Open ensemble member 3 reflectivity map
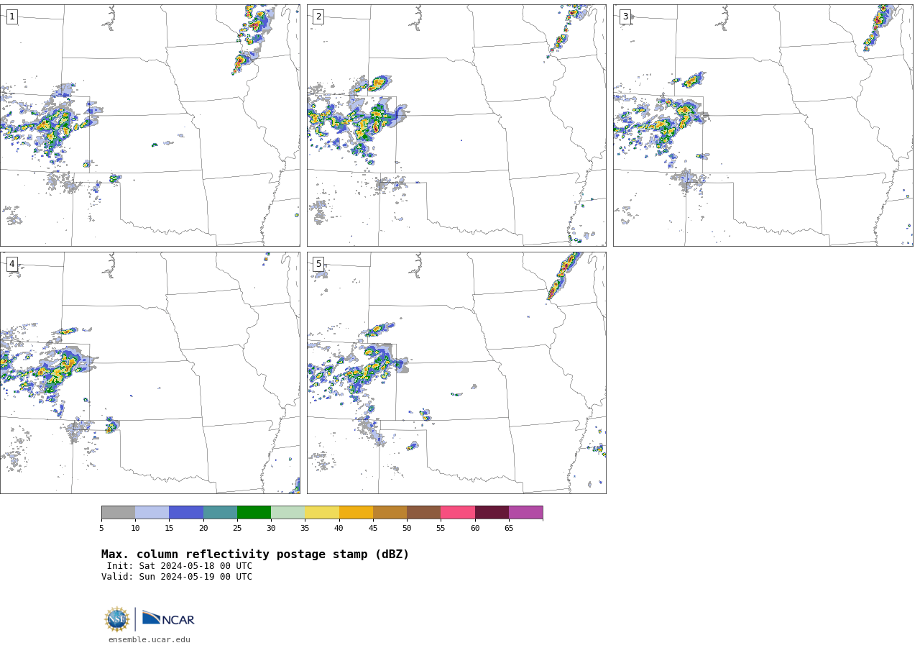Screen dimensions: 920x648 [763, 125]
